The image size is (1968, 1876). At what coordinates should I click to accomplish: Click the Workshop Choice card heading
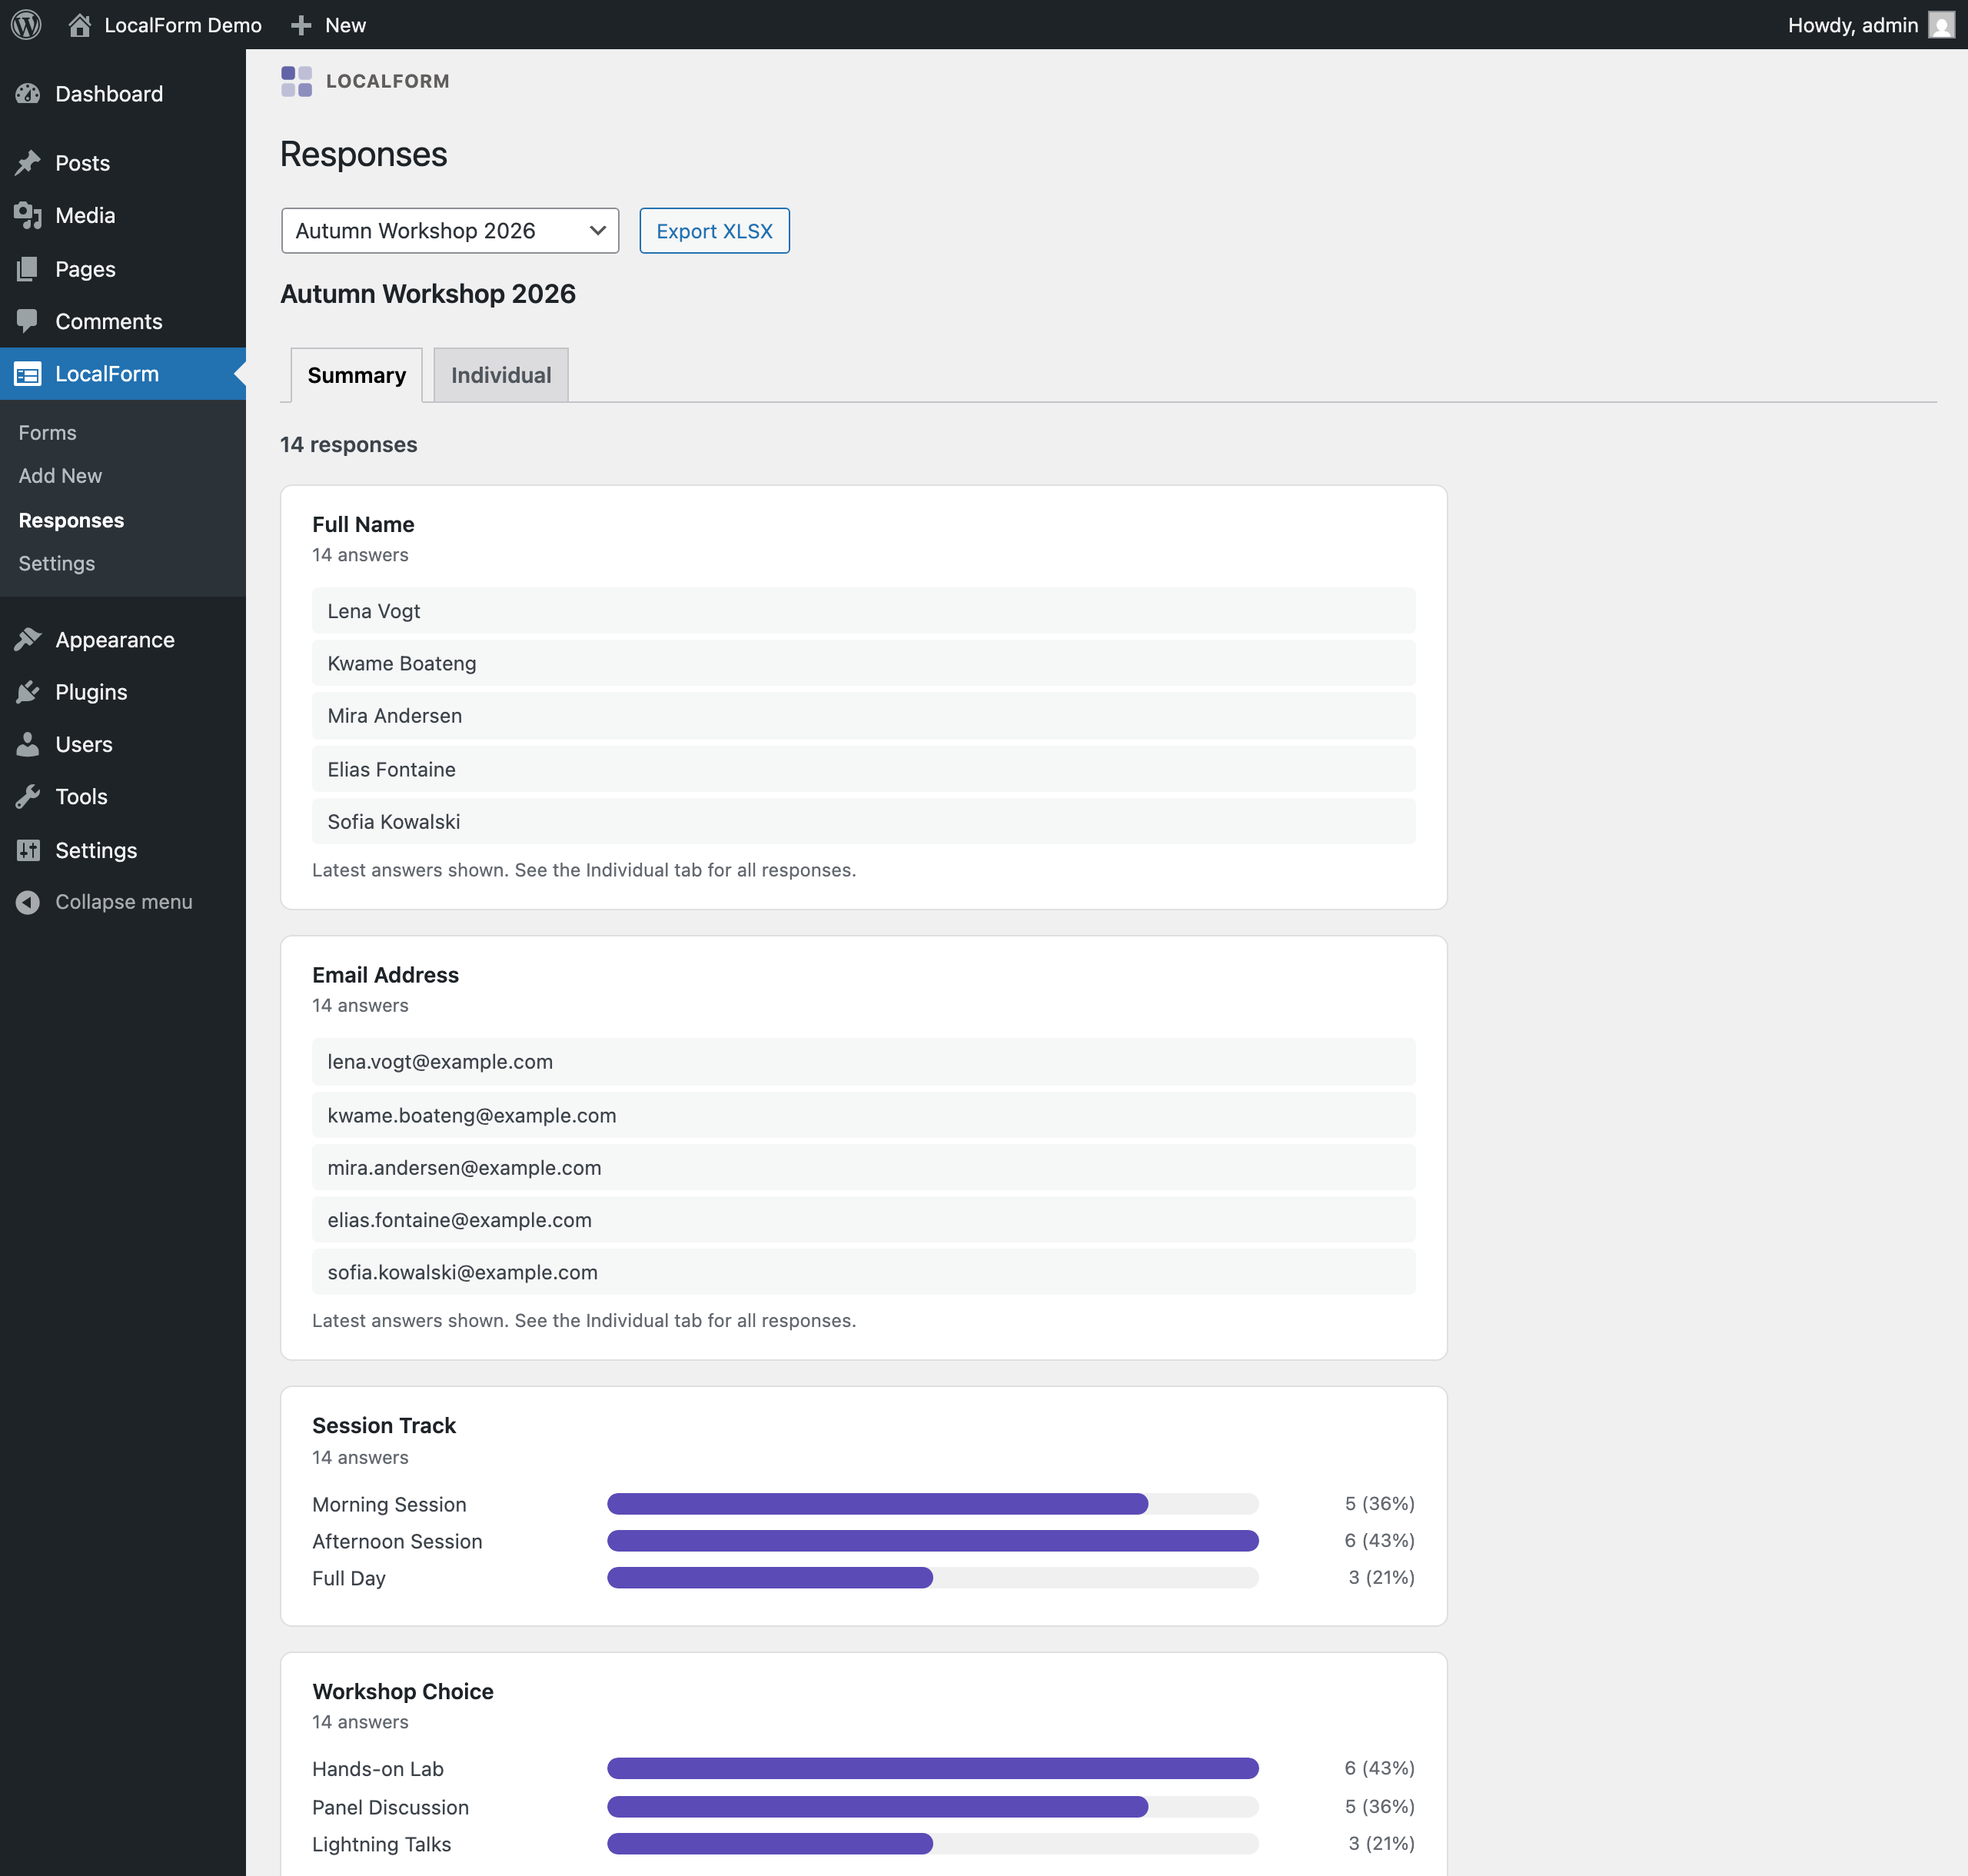tap(403, 1692)
